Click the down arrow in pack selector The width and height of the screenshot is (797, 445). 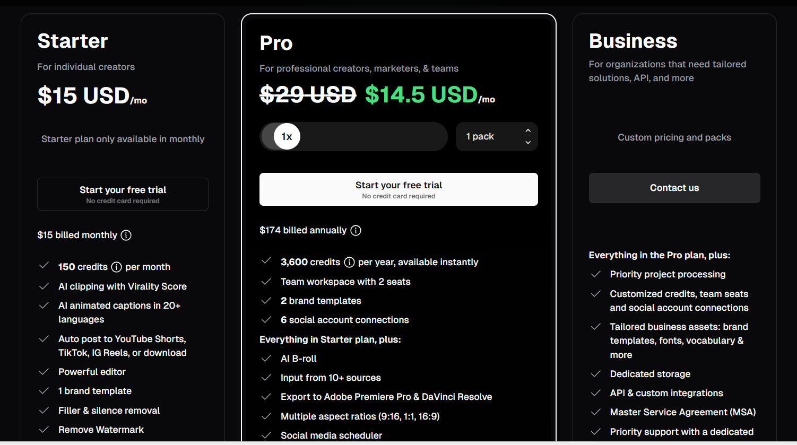528,142
